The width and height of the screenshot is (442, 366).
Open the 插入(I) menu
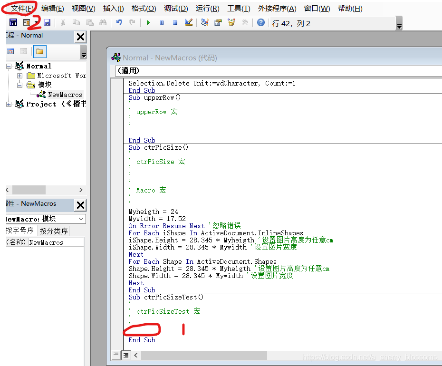(x=113, y=9)
